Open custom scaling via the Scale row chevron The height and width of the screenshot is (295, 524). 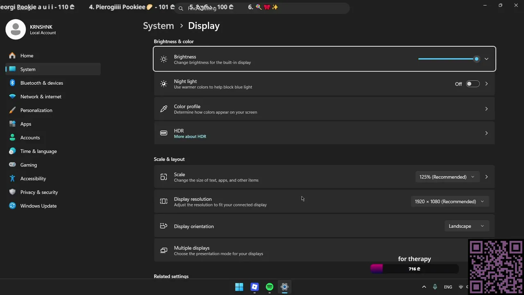click(486, 177)
